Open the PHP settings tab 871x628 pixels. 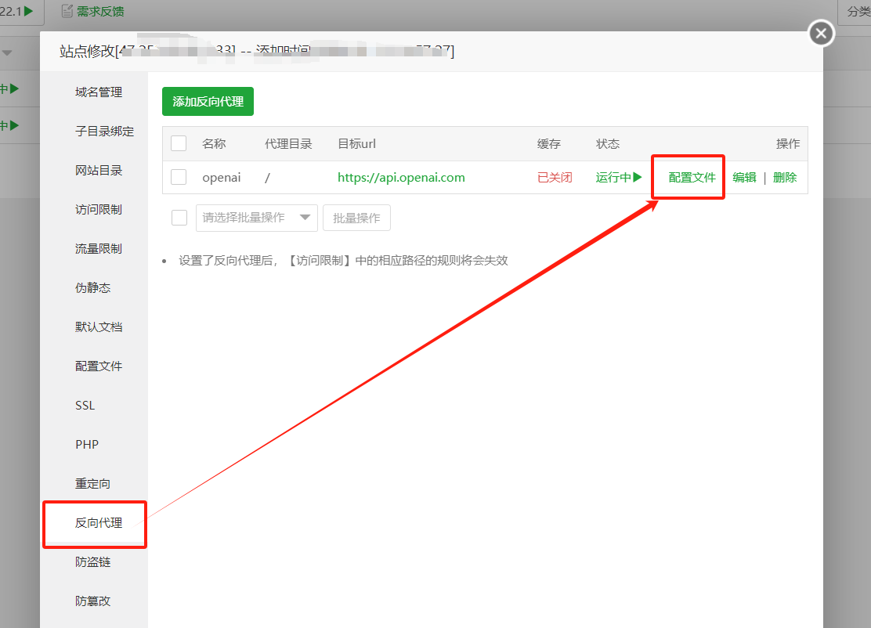(87, 445)
